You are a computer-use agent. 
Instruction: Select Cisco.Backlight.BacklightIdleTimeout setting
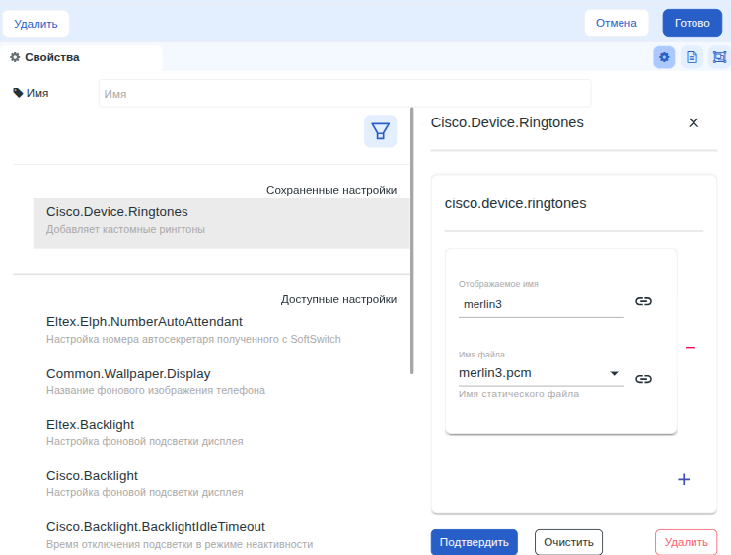point(221,535)
